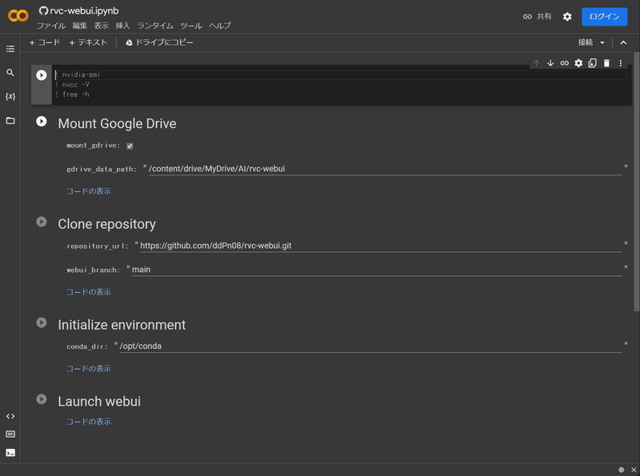Run the Mount Google Drive cell
This screenshot has height=476, width=640.
(41, 121)
